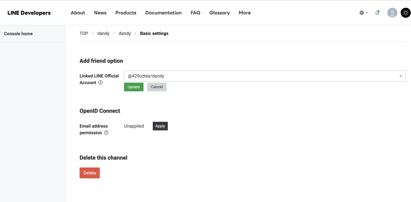Click the help icon beside Linked LINE Official Account
This screenshot has height=202, width=411.
100,83
